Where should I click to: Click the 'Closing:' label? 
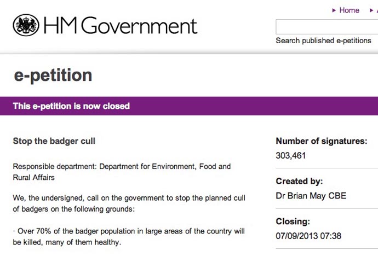tap(293, 222)
